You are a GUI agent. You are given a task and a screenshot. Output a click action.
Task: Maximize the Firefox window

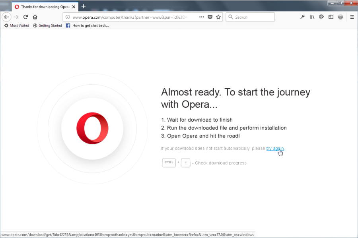coord(340,3)
